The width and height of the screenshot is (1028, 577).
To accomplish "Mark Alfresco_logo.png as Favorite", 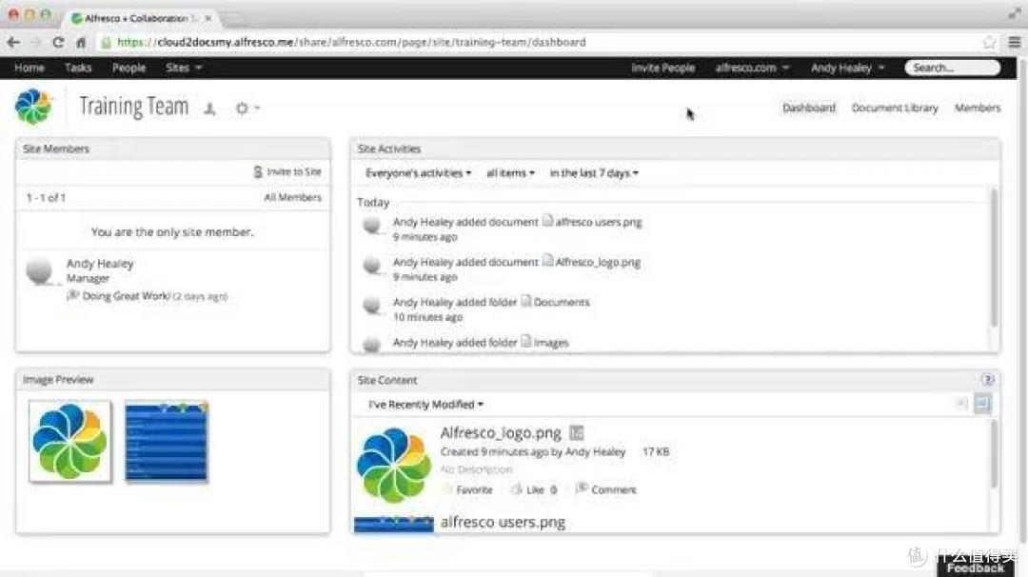I will [466, 489].
